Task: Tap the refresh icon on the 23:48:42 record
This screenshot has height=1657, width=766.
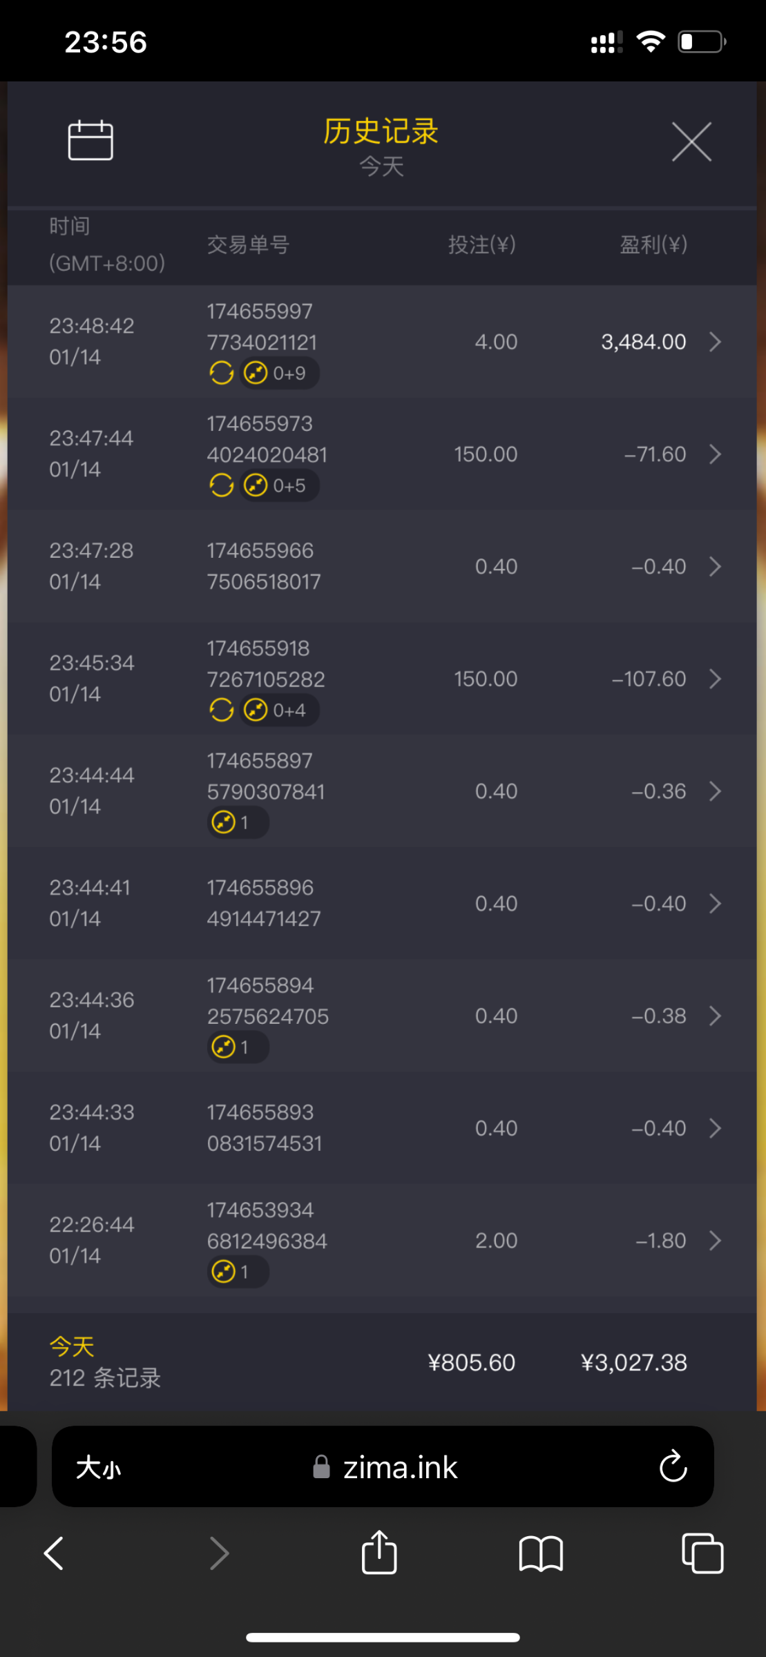Action: click(221, 374)
